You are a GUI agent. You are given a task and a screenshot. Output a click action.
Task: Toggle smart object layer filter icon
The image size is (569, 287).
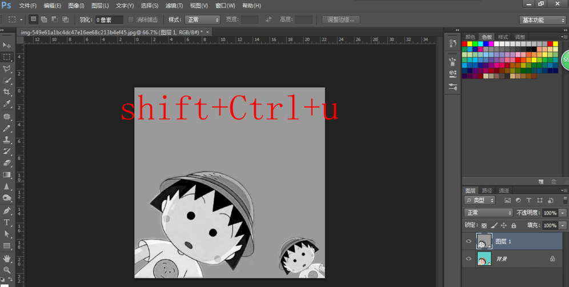tap(551, 200)
